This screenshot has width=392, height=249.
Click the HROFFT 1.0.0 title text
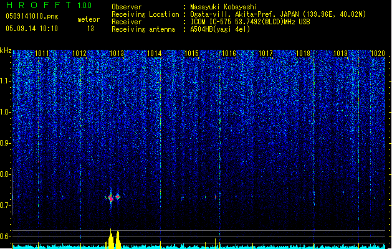49,5
